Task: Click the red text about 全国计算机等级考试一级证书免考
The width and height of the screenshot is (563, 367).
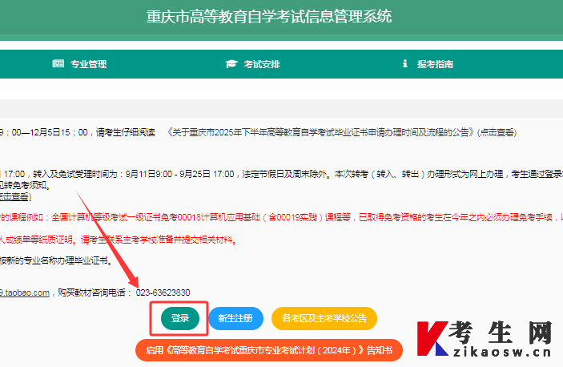Action: (x=282, y=217)
